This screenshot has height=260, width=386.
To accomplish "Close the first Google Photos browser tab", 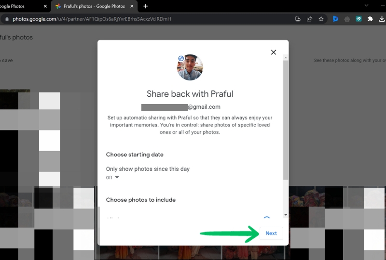I will (45, 6).
